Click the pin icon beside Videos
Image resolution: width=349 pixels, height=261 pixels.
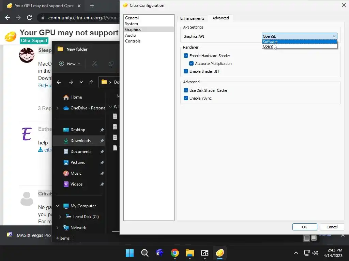(102, 184)
